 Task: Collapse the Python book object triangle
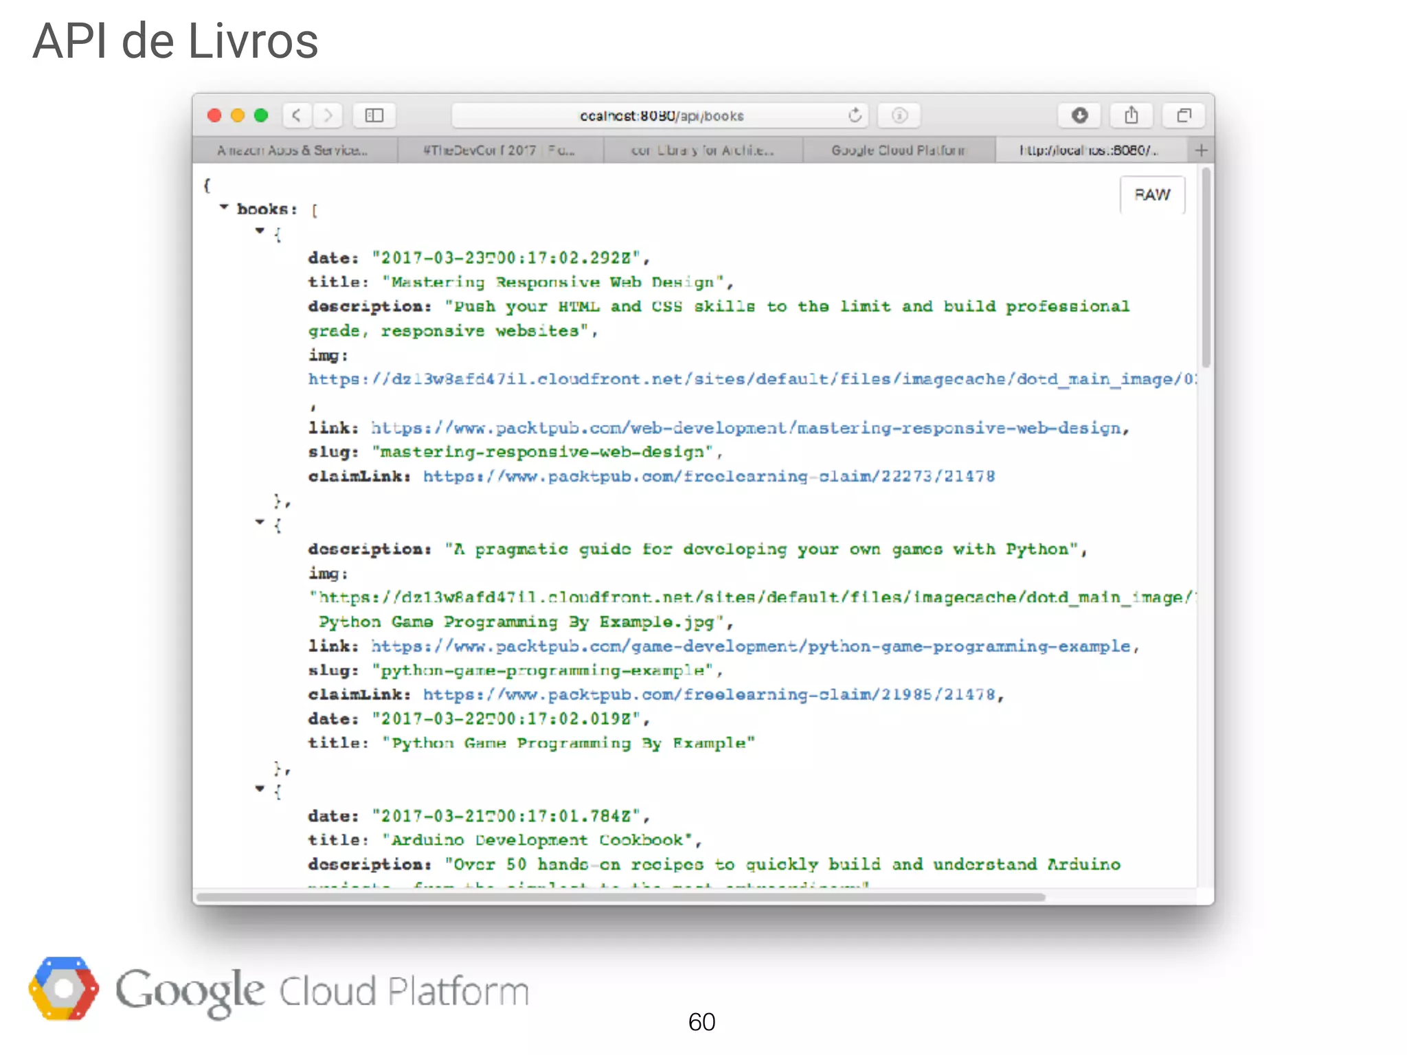pos(260,522)
